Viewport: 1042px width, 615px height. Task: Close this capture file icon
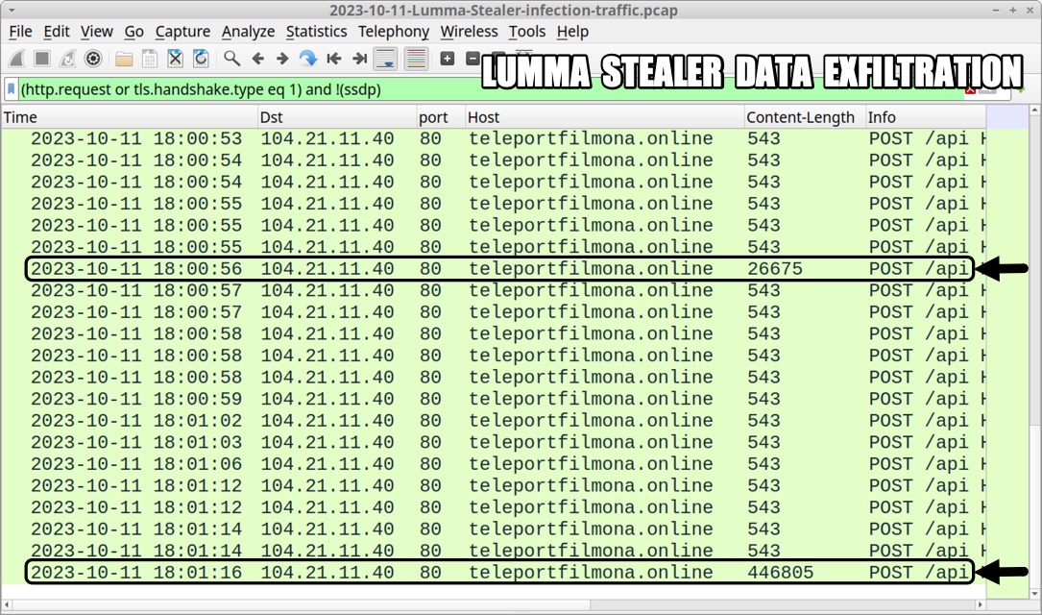175,59
